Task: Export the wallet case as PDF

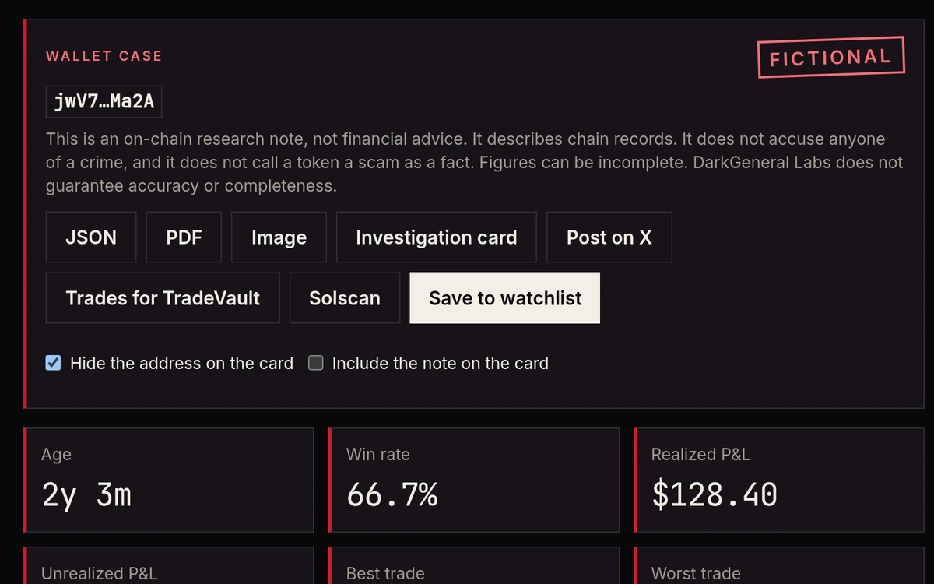Action: [184, 237]
